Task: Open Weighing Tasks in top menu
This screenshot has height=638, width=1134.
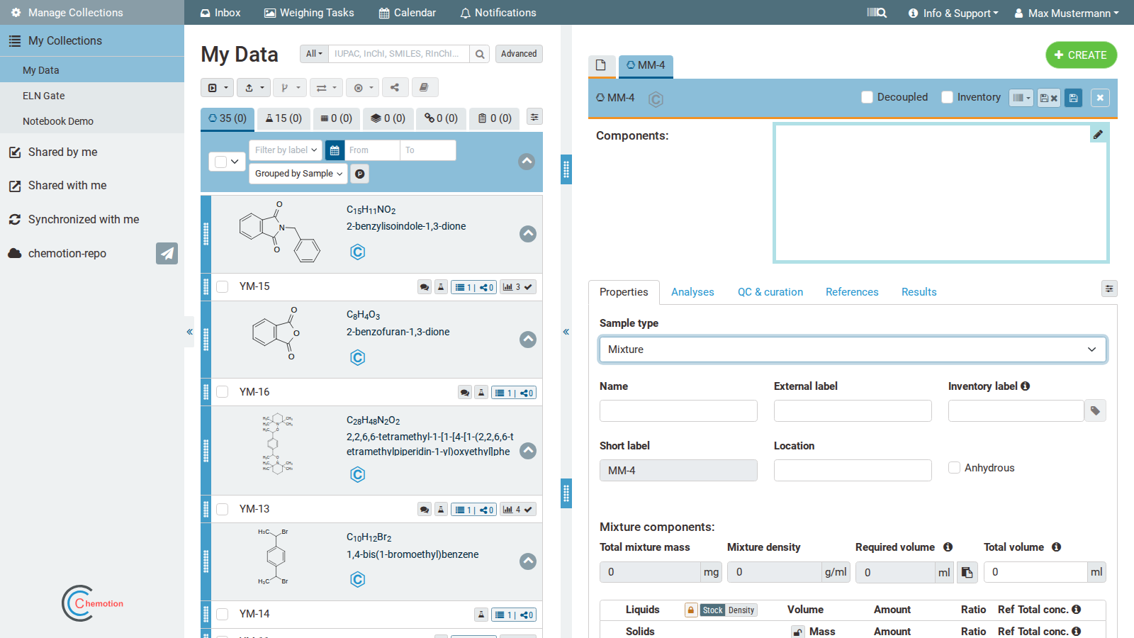Action: coord(309,13)
